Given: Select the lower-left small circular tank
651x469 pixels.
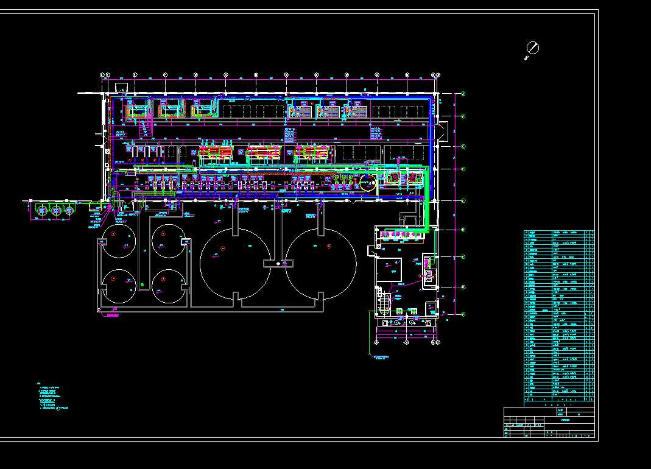Looking at the screenshot, I should click(119, 286).
